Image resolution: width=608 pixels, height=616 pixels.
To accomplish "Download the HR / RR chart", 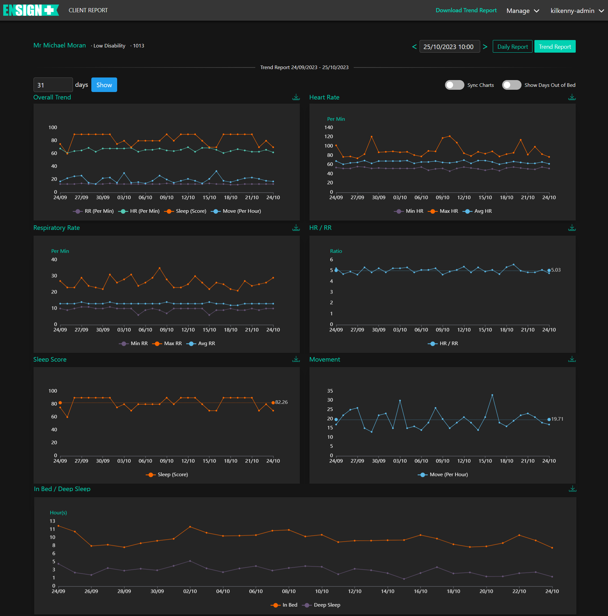I will 572,228.
